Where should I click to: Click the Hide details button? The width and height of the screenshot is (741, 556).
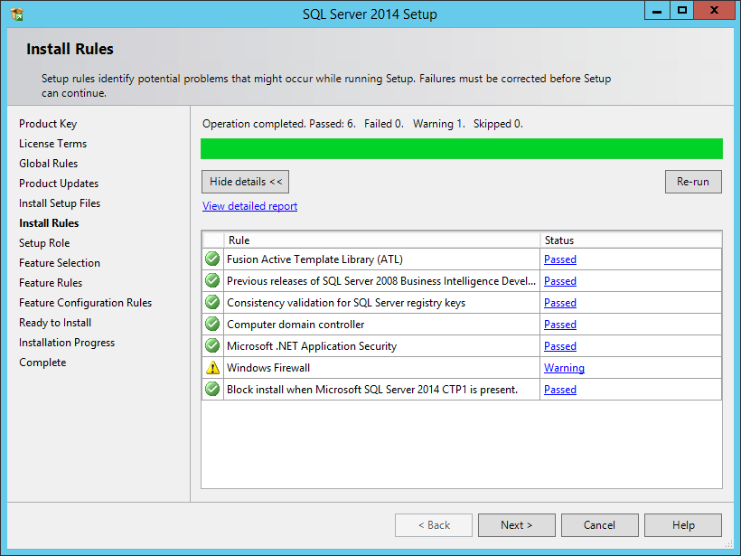point(245,181)
